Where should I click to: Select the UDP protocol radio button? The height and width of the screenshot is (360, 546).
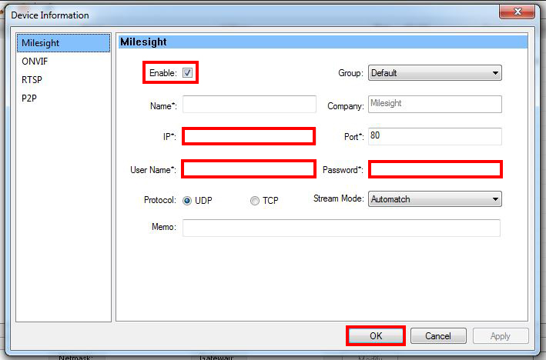pyautogui.click(x=187, y=201)
